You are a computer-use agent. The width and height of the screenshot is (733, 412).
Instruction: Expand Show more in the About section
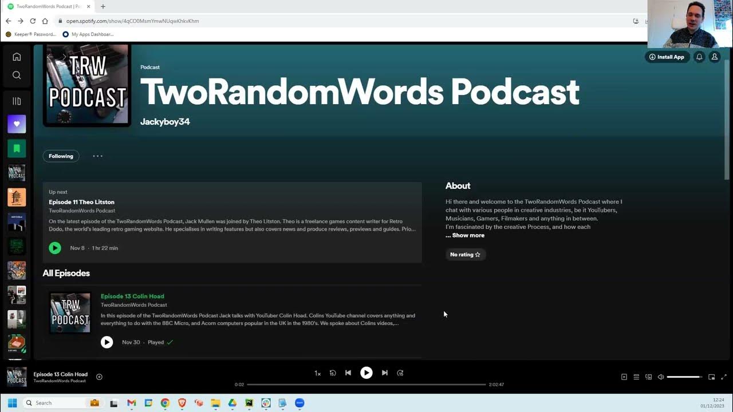coord(465,235)
